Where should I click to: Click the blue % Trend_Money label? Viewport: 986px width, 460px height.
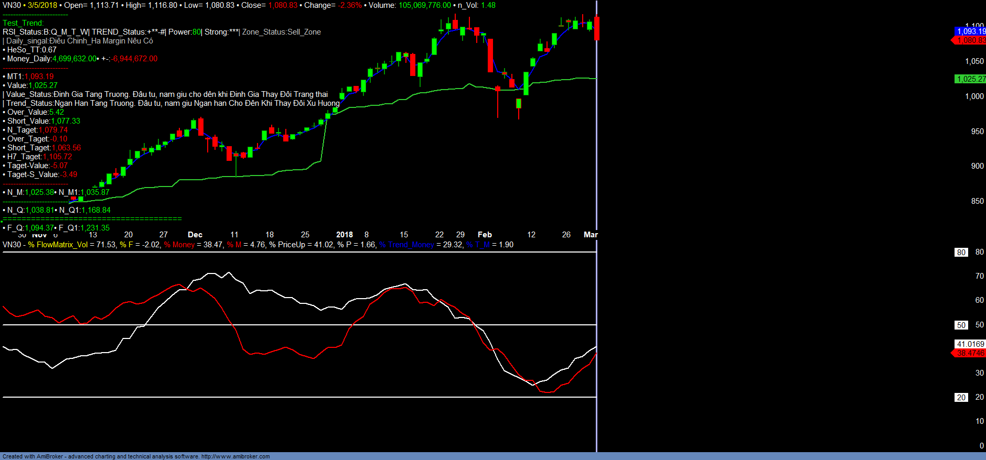point(406,245)
